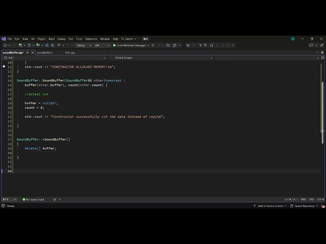Toggle a bookmark with the bookmark icon
Image resolution: width=326 pixels, height=244 pixels.
(x=212, y=45)
